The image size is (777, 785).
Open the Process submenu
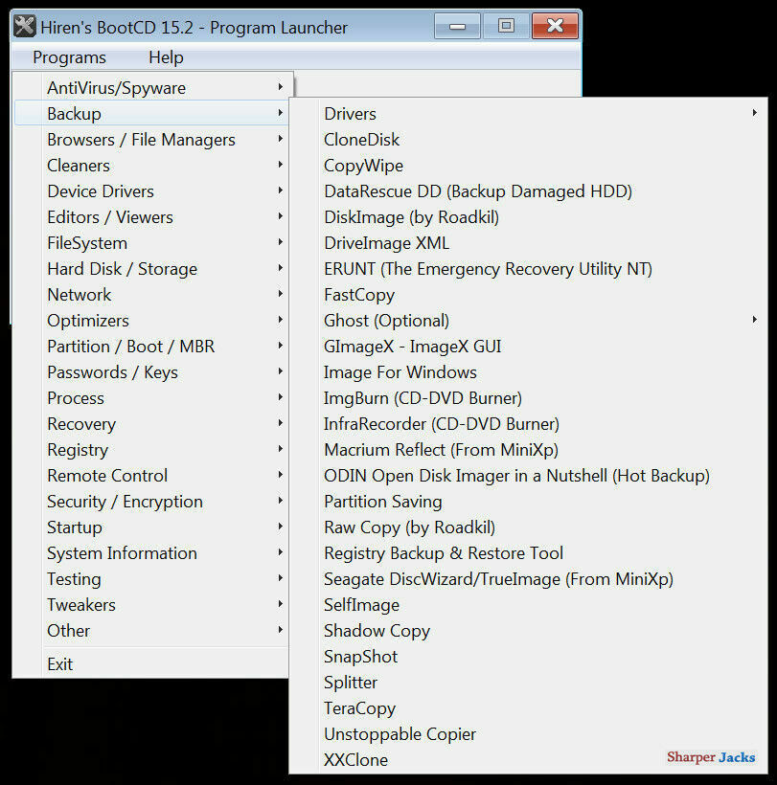150,398
